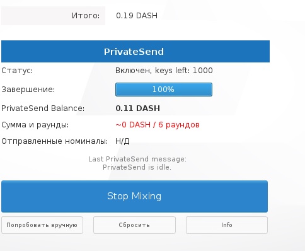Click the Статус label
Image resolution: width=305 pixels, height=251 pixels.
[x=17, y=71]
